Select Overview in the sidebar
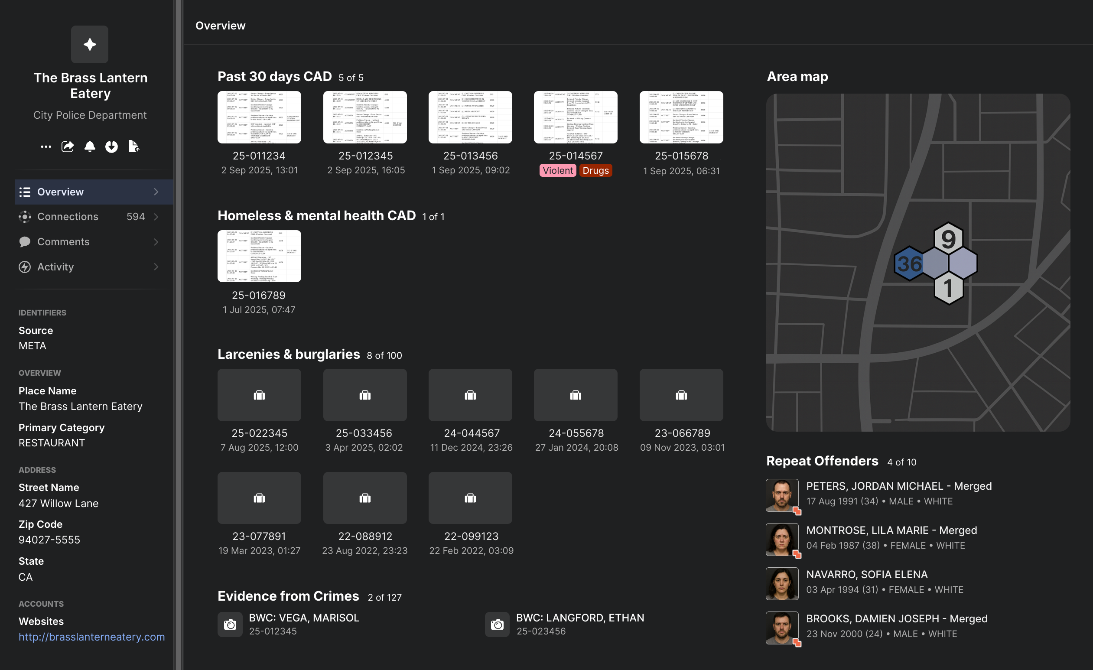Screen dimensions: 1093x670 coord(60,192)
